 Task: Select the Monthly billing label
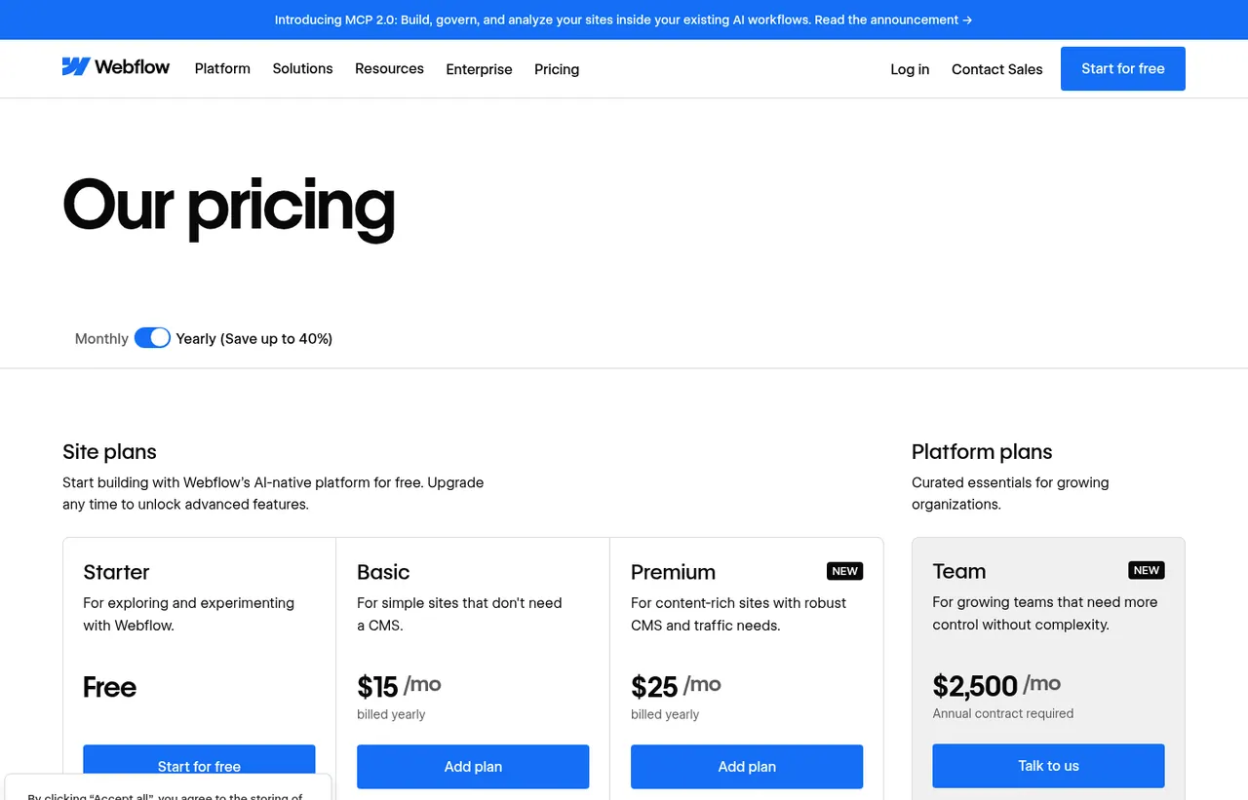click(x=101, y=339)
